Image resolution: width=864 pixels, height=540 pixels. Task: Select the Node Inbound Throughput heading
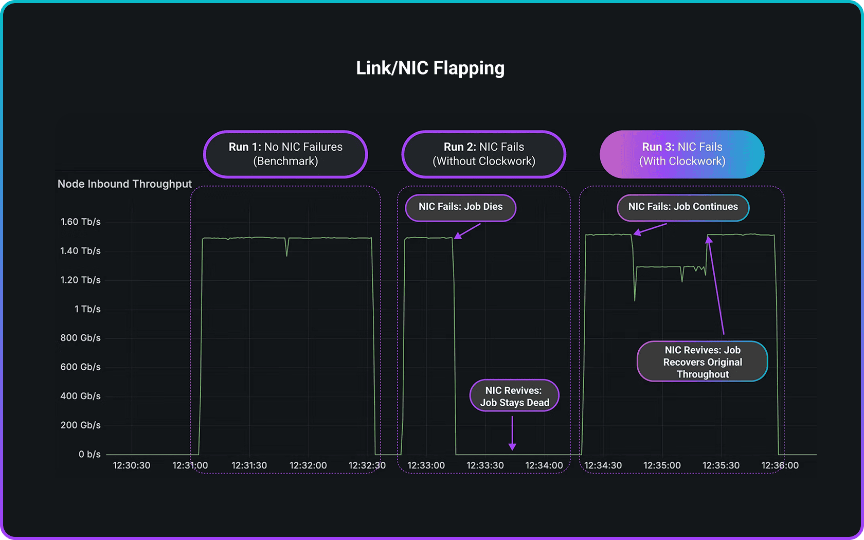(x=124, y=184)
